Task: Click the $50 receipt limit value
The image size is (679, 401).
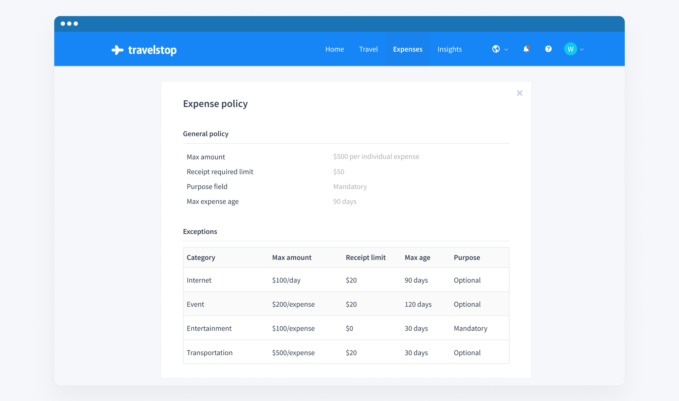Action: [x=338, y=172]
